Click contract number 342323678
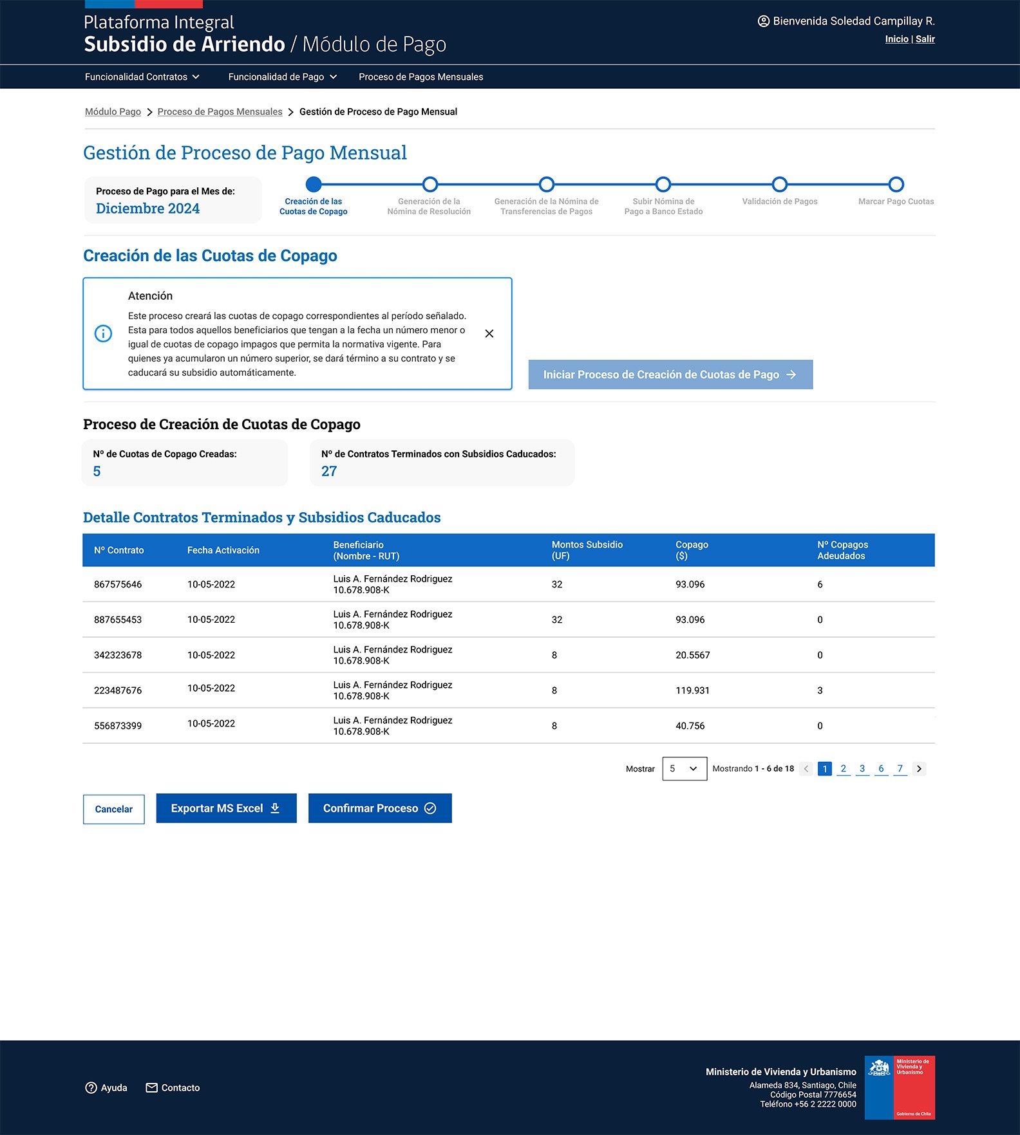1020x1135 pixels. [x=118, y=655]
